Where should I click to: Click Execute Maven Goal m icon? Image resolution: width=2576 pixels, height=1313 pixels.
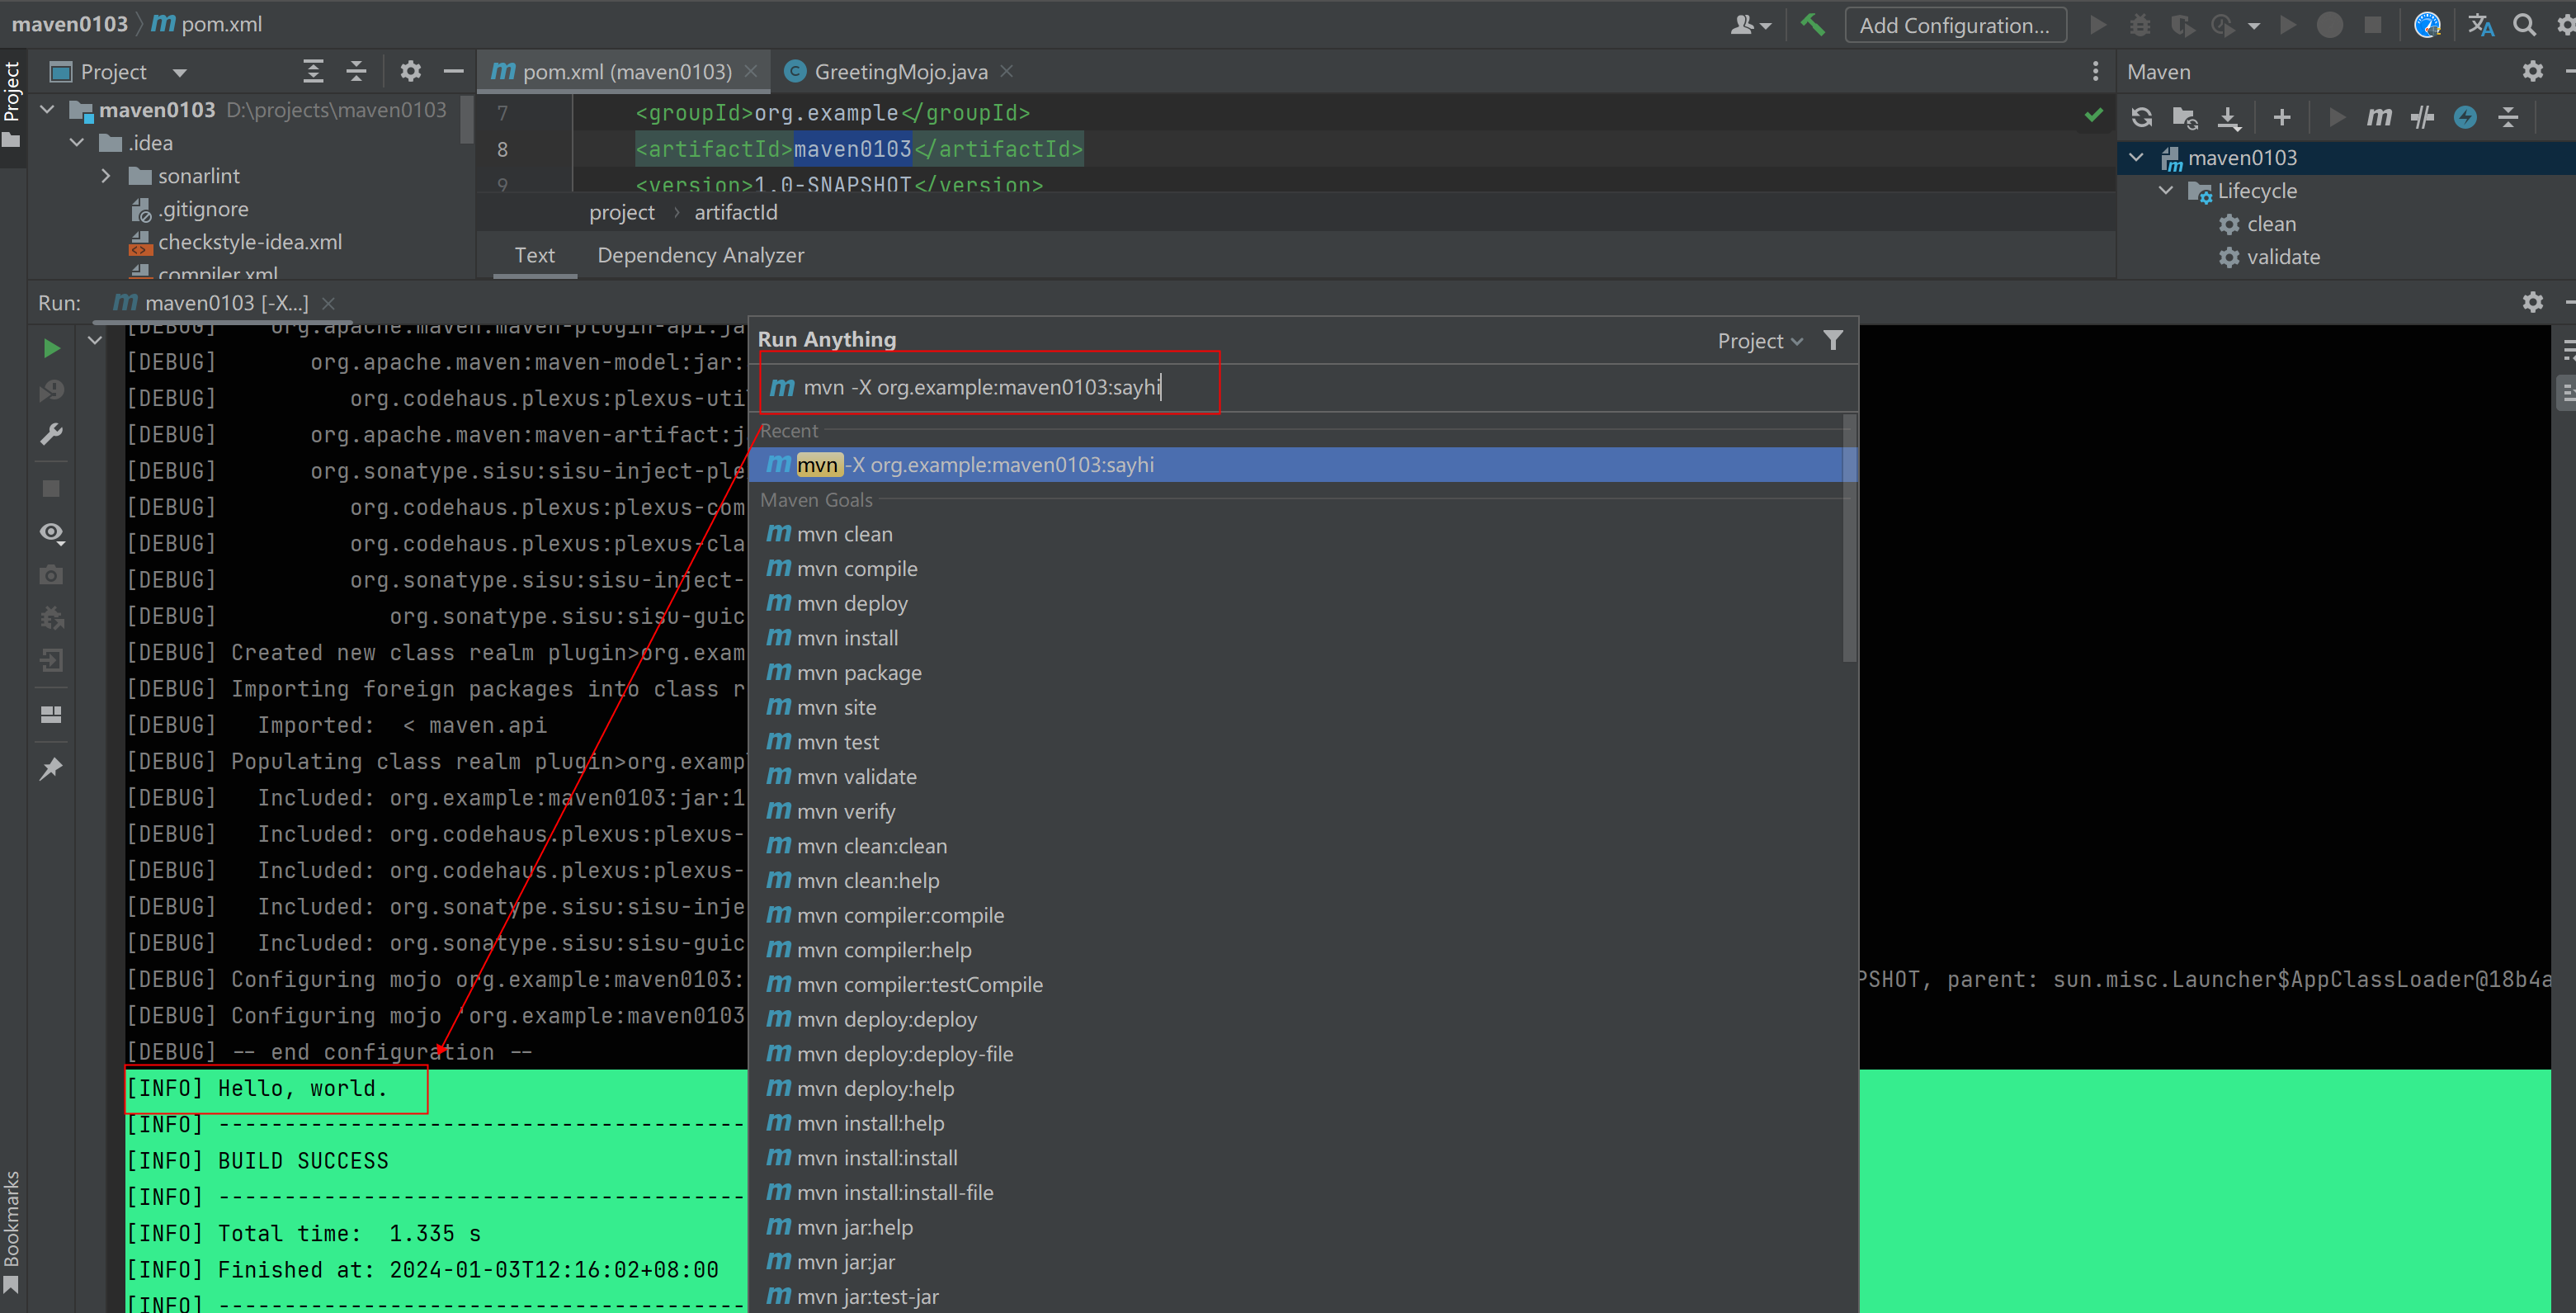(x=2379, y=118)
